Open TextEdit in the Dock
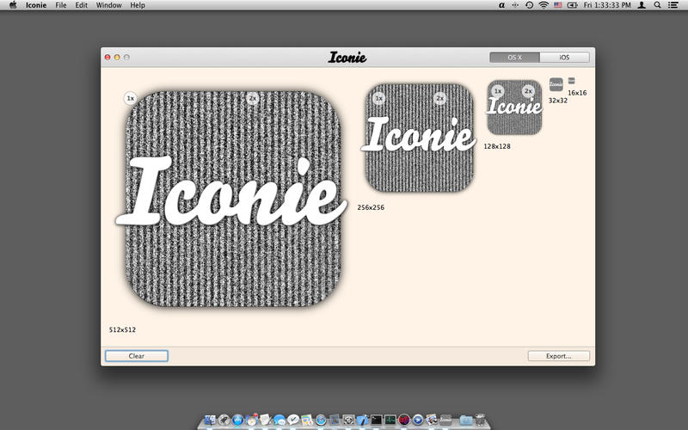688x430 pixels. point(265,420)
